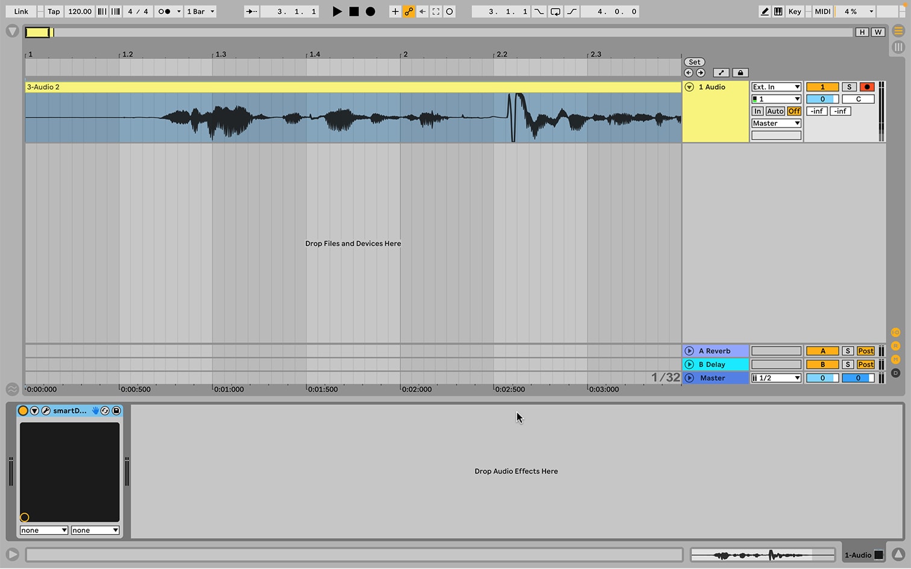Save the smartD preset with disk icon
The height and width of the screenshot is (569, 911).
coord(116,410)
